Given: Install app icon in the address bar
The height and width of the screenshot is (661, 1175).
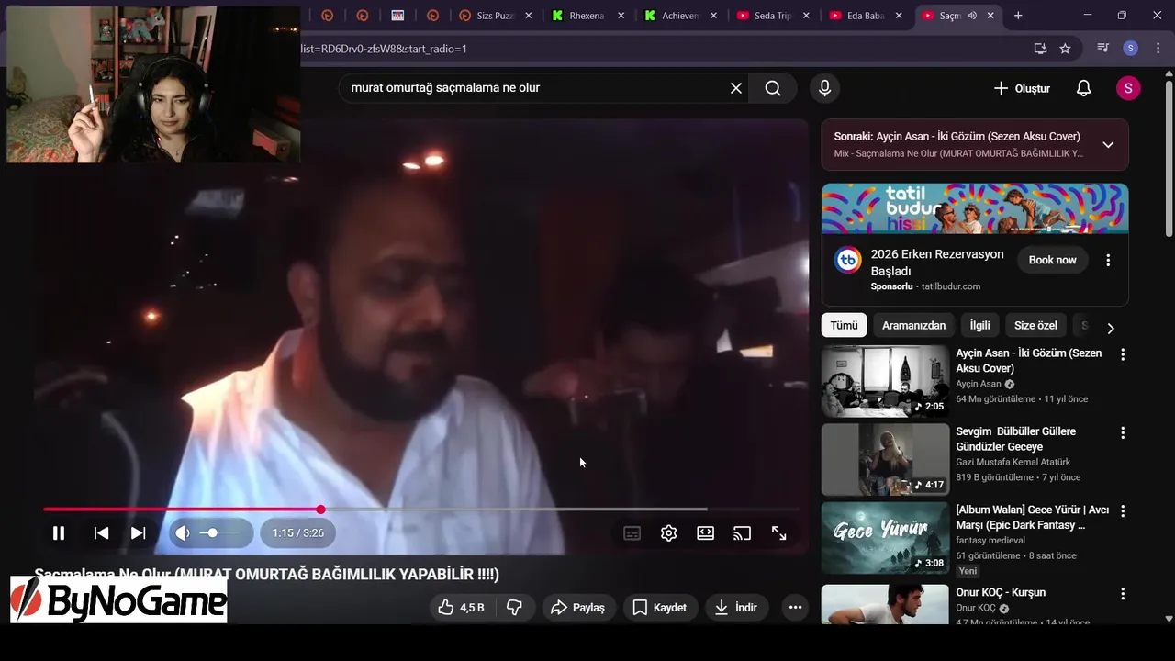Looking at the screenshot, I should point(1040,49).
